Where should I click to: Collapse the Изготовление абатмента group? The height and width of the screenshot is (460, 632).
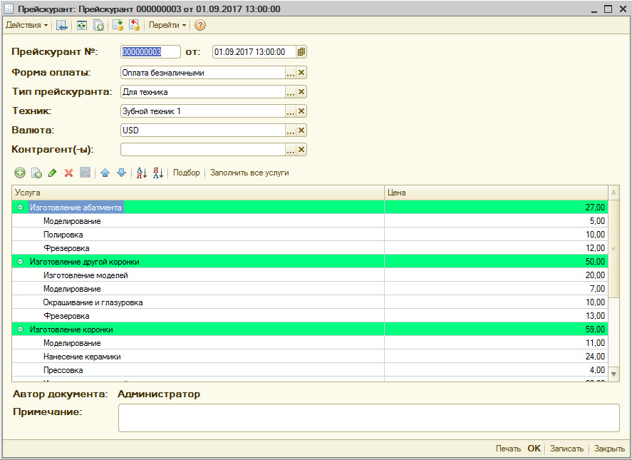pyautogui.click(x=20, y=208)
